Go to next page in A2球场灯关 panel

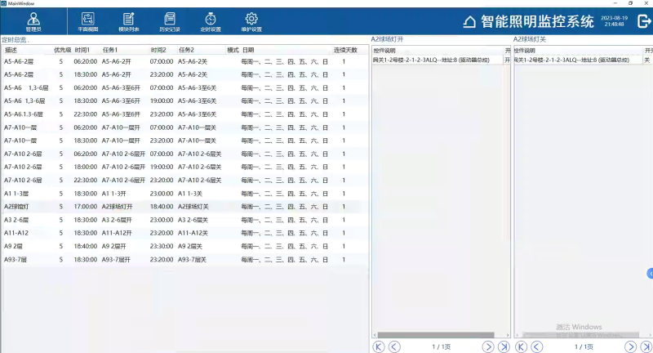pos(630,346)
